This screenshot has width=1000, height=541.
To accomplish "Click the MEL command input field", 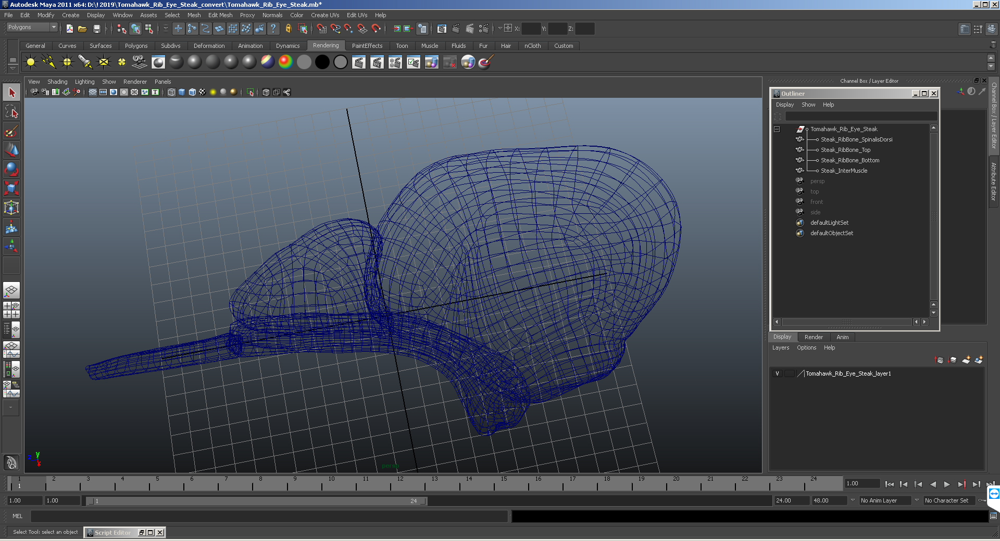I will pyautogui.click(x=269, y=516).
